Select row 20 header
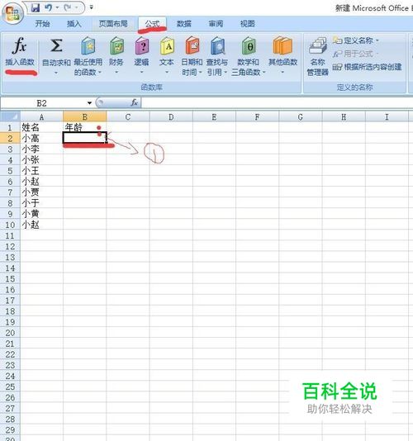The width and height of the screenshot is (413, 441). click(10, 333)
